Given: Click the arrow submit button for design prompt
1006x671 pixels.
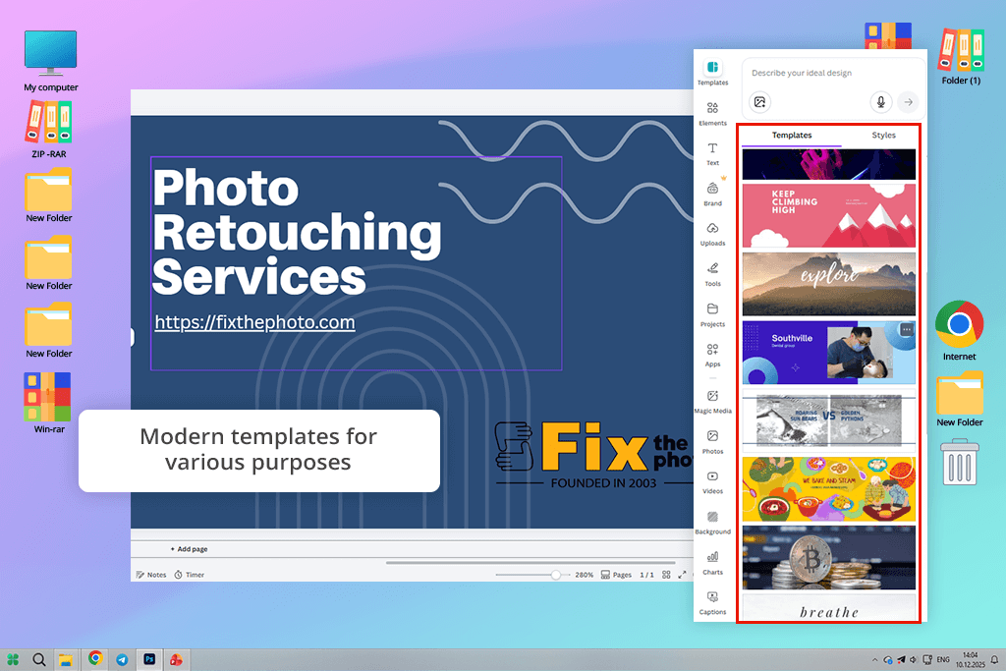Looking at the screenshot, I should [909, 102].
